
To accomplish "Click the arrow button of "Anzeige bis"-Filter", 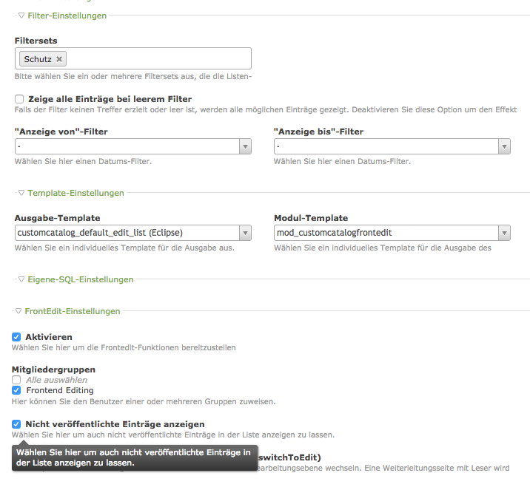I will point(504,148).
